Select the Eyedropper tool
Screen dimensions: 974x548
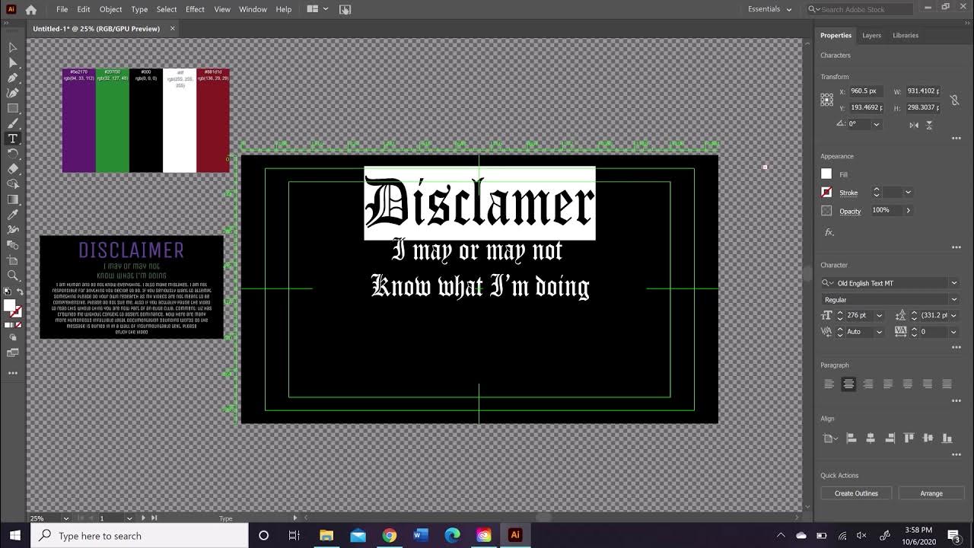tap(13, 215)
